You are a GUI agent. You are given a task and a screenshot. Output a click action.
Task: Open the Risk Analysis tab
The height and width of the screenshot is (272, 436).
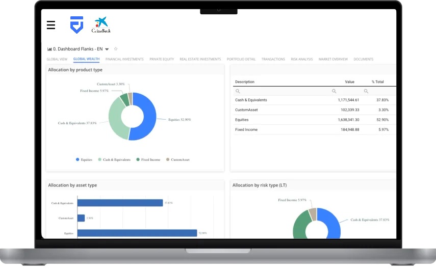tap(301, 59)
